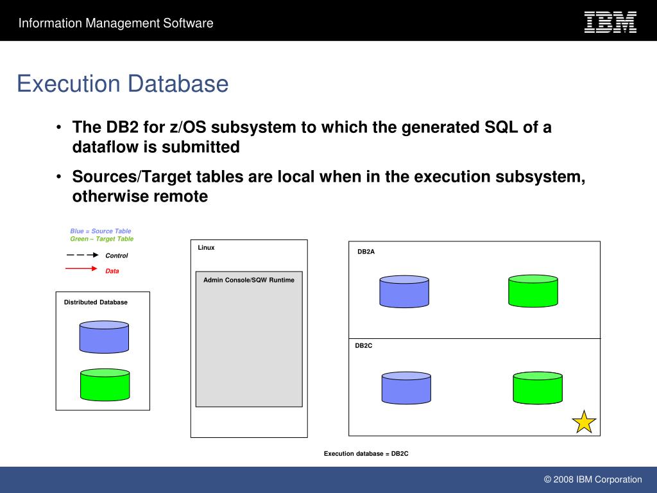
Task: Click the 'Control' legend label
Action: tap(117, 255)
